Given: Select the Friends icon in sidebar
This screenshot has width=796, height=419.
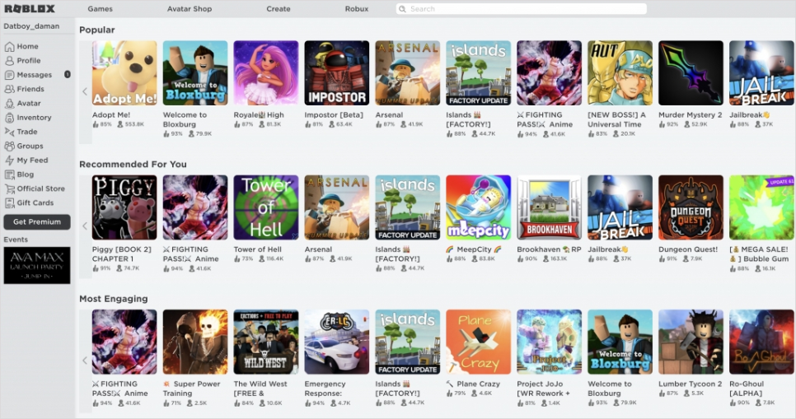Looking at the screenshot, I should coord(9,89).
